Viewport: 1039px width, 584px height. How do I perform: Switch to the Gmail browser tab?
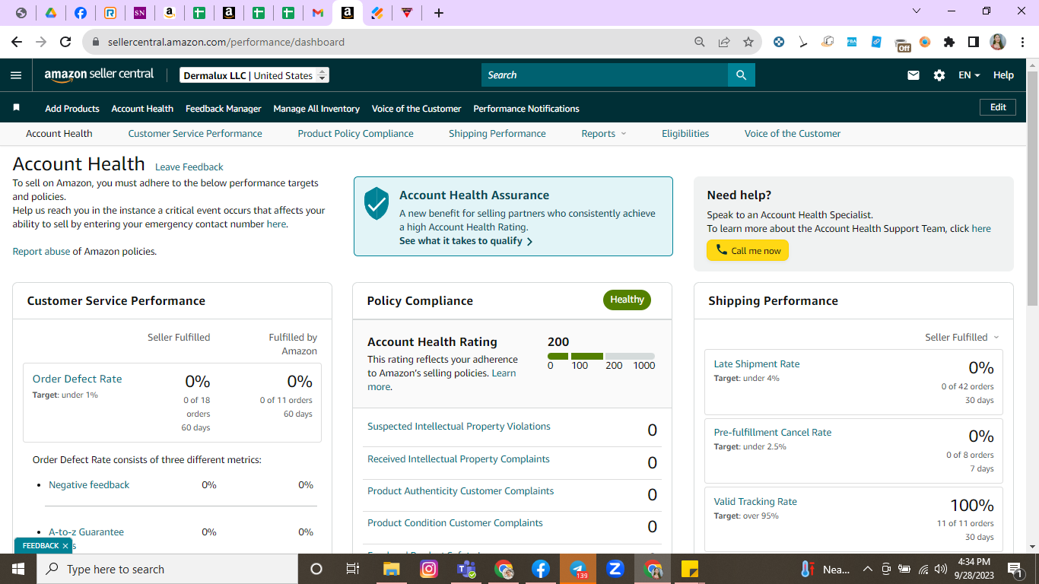click(x=317, y=13)
